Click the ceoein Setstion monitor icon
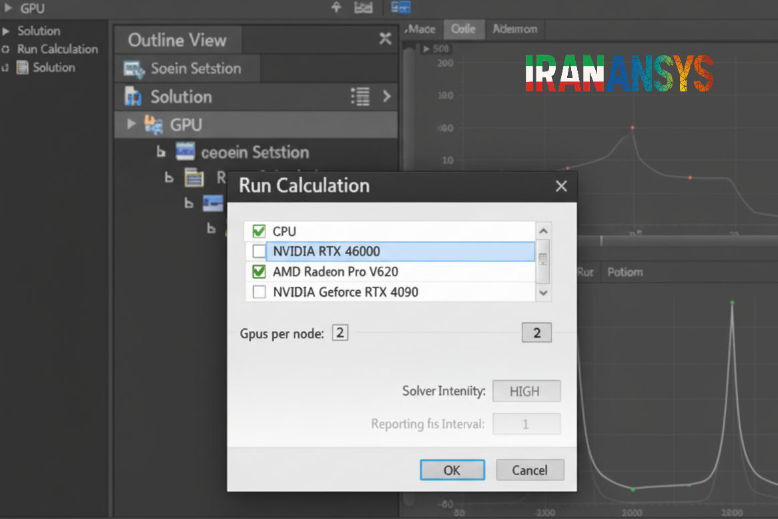Image resolution: width=778 pixels, height=519 pixels. coord(185,151)
